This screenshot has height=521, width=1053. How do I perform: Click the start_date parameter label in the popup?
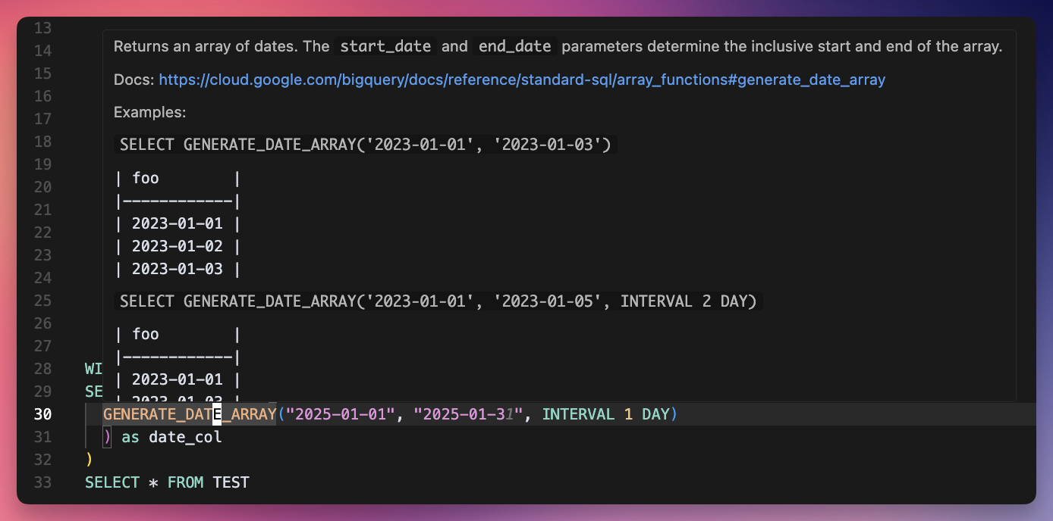385,46
